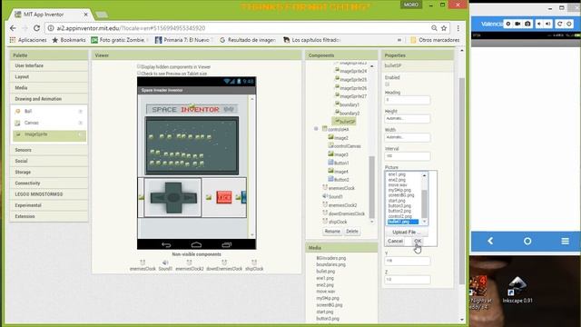Image resolution: width=581 pixels, height=327 pixels.
Task: Expand the Experimental palette section
Action: pos(49,205)
